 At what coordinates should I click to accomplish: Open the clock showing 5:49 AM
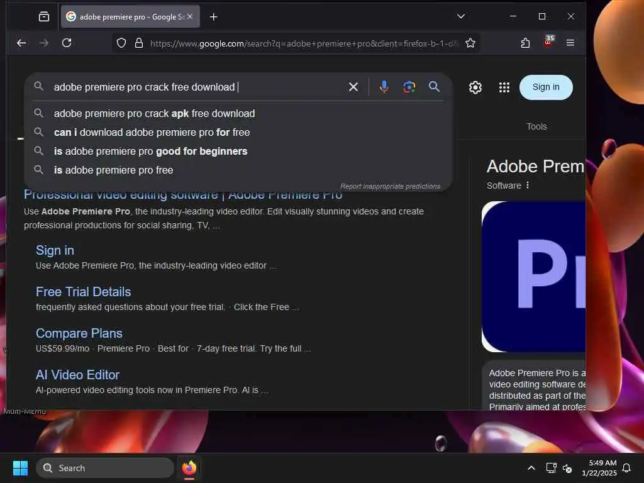[599, 468]
